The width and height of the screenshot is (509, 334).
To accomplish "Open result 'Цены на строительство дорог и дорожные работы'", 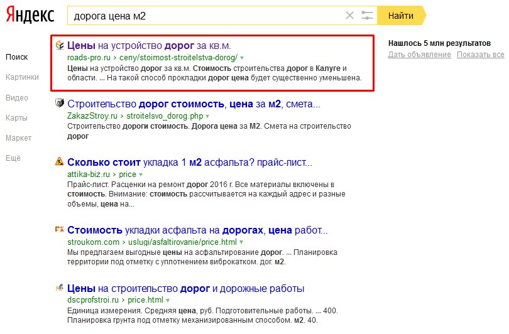I will click(x=185, y=288).
